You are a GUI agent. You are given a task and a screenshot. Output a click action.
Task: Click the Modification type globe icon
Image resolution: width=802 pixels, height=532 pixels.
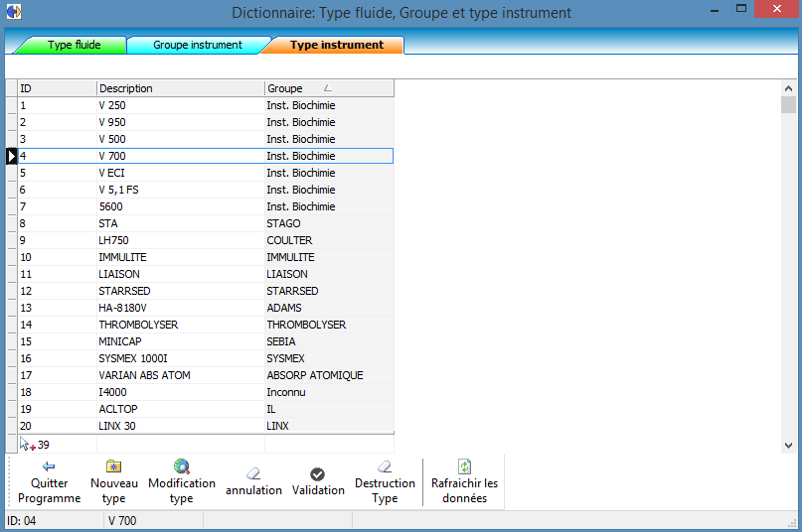(182, 466)
